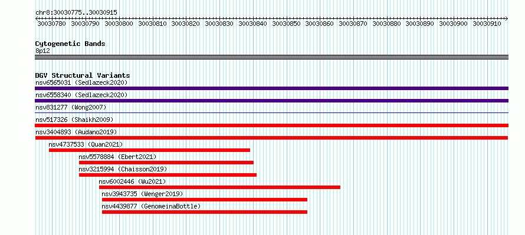
Task: Select the red bar under nsv3404893
Action: click(271, 138)
